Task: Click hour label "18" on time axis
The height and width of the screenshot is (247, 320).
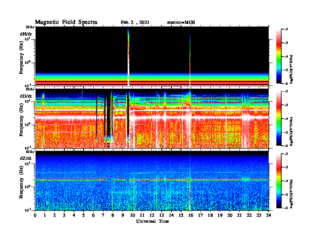Action: click(210, 215)
